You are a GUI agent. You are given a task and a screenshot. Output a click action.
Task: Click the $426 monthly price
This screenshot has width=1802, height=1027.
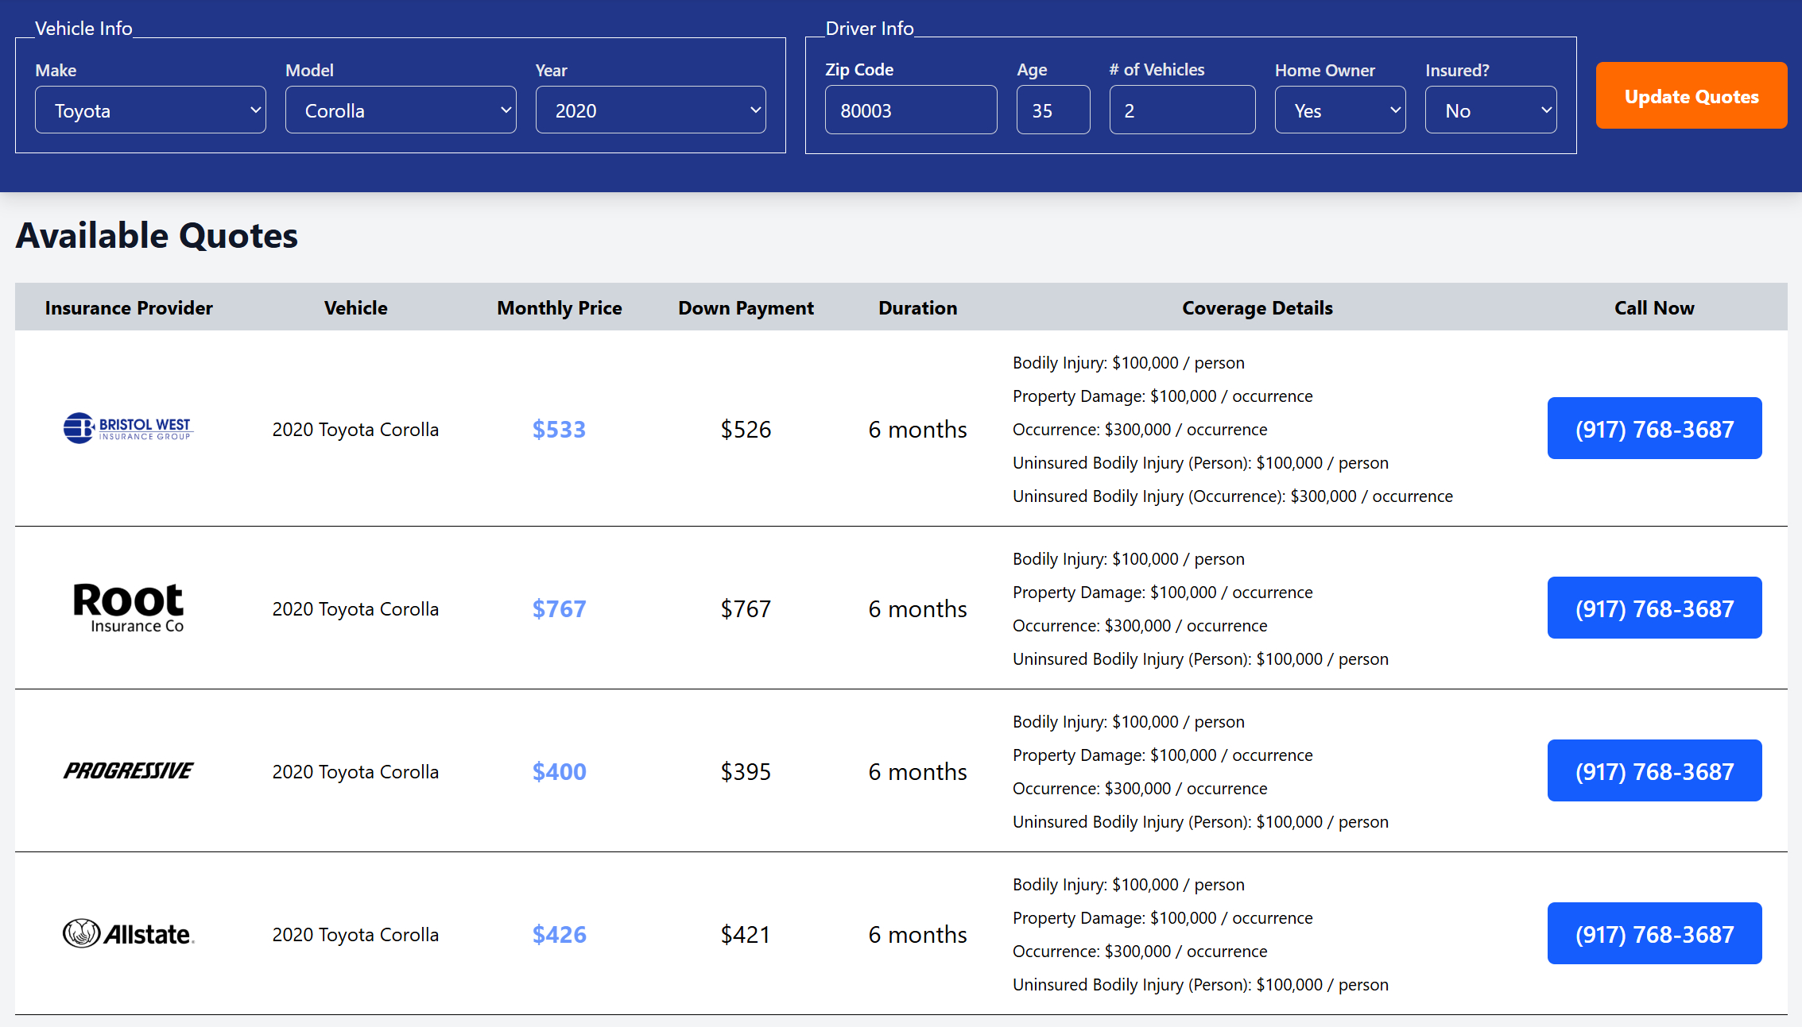(x=559, y=935)
